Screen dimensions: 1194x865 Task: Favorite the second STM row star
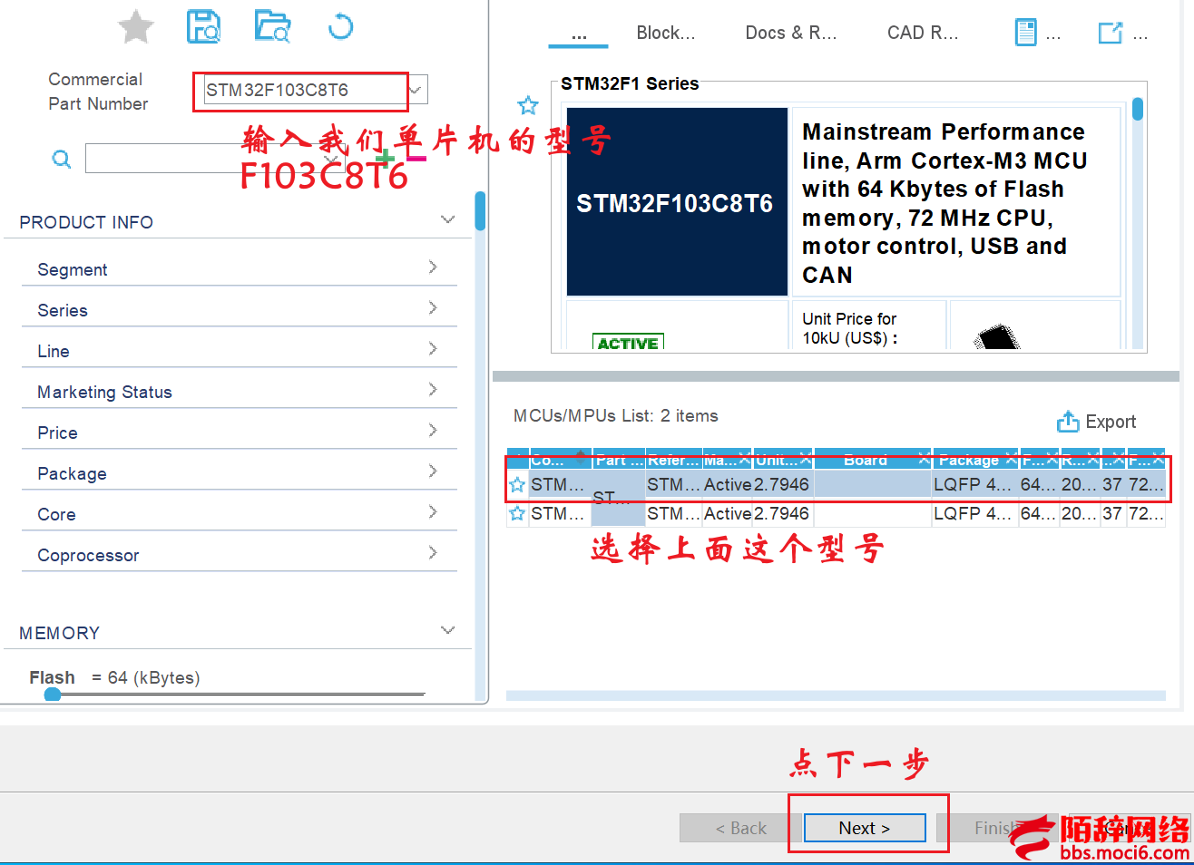517,514
